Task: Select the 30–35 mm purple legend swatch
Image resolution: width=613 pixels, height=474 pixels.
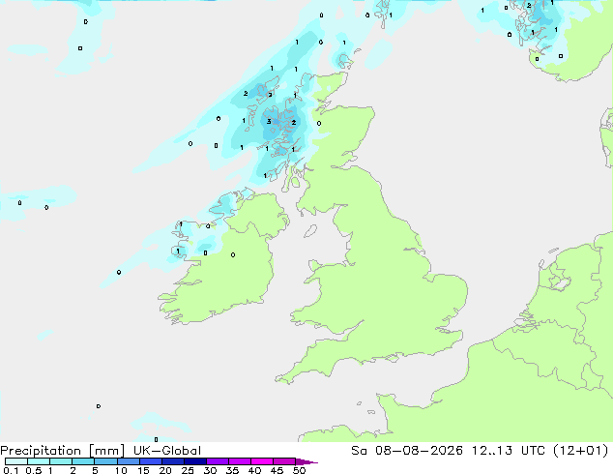Action: click(x=217, y=461)
